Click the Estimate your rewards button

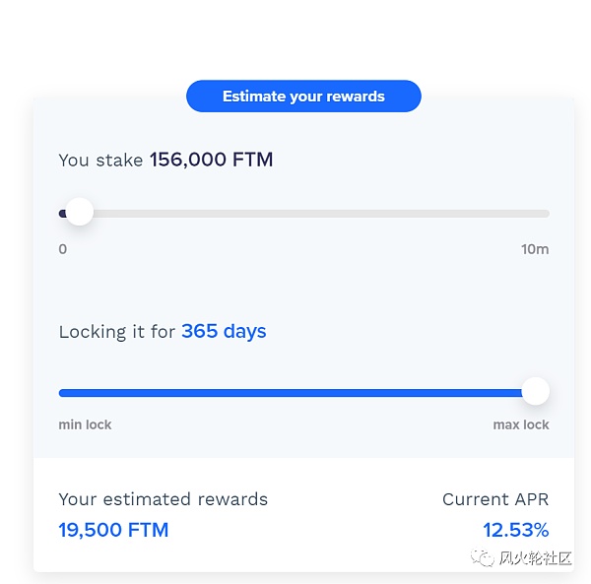point(303,97)
